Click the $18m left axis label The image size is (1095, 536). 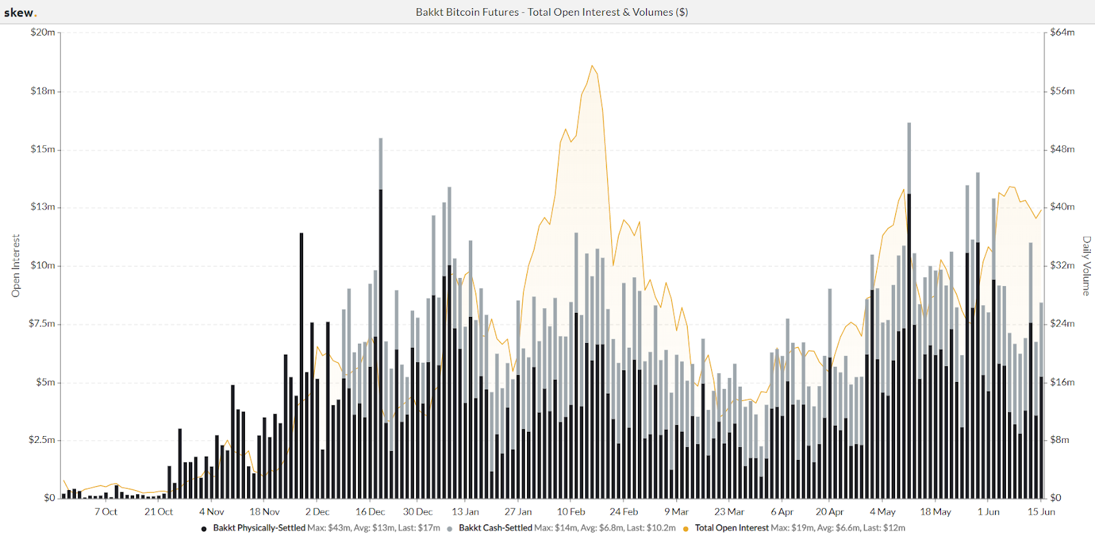pyautogui.click(x=42, y=91)
